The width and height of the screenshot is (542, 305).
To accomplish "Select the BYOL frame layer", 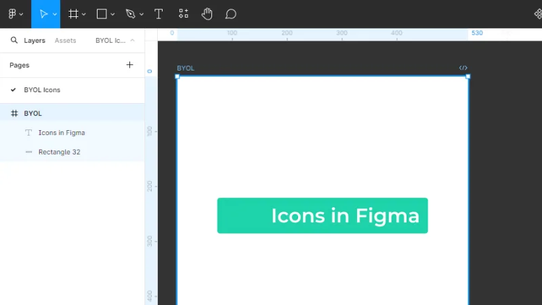I will [72, 113].
